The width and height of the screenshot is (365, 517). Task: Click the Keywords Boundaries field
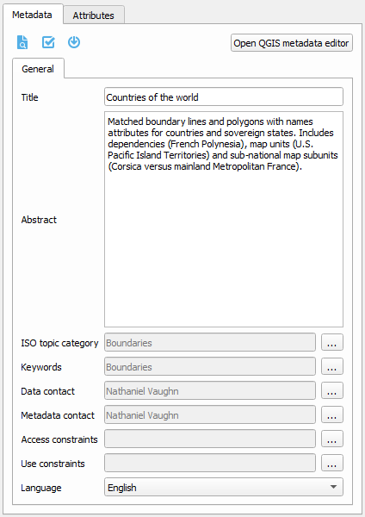point(210,367)
